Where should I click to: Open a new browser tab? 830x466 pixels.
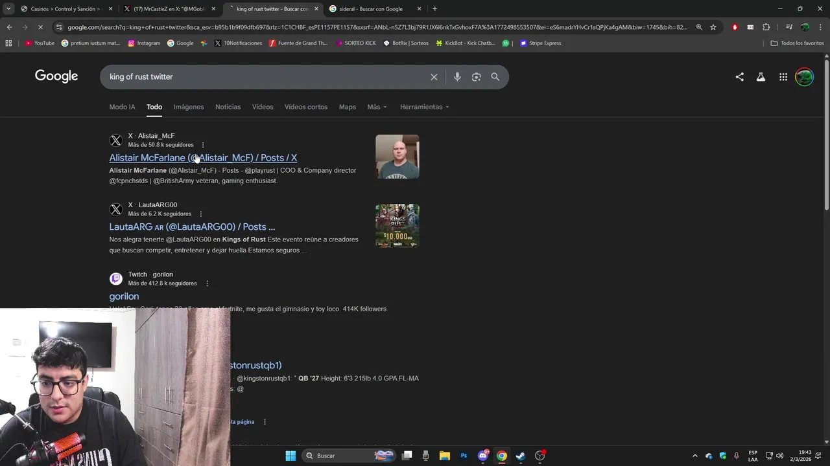coord(434,9)
